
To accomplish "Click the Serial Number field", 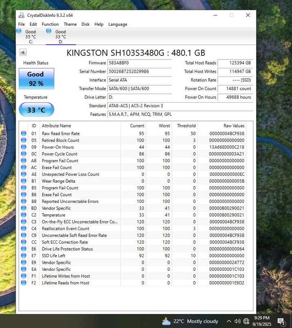I will [x=139, y=72].
